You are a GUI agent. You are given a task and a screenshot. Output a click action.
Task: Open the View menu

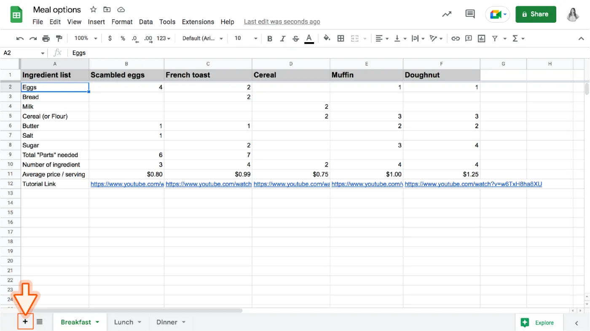tap(74, 22)
